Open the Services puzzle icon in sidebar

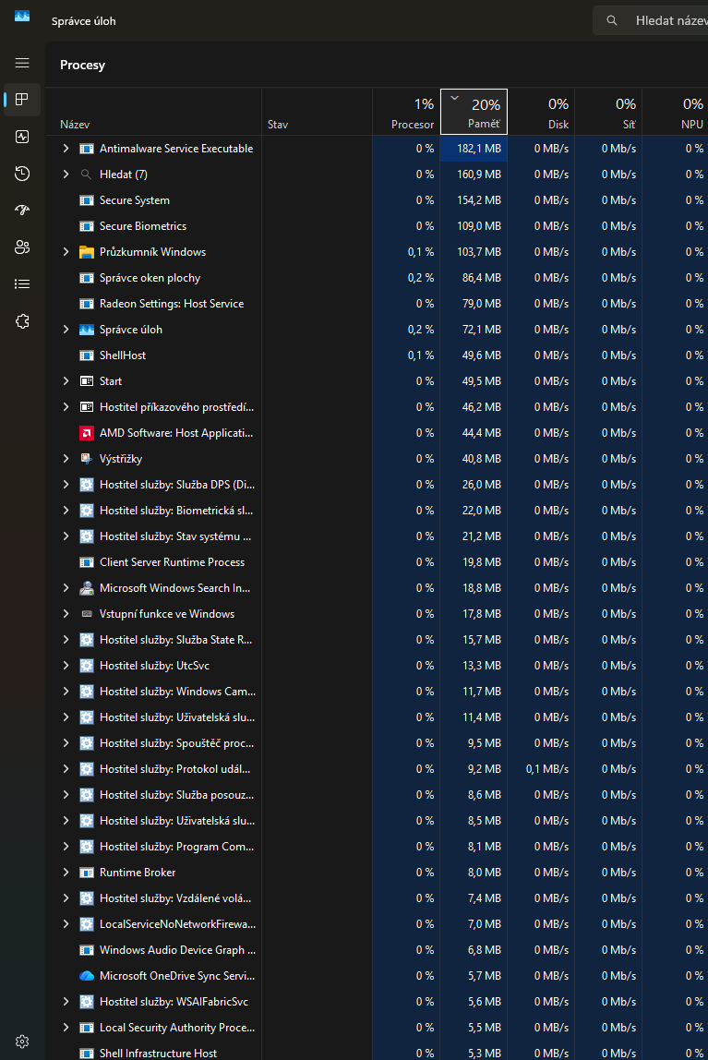click(x=22, y=321)
